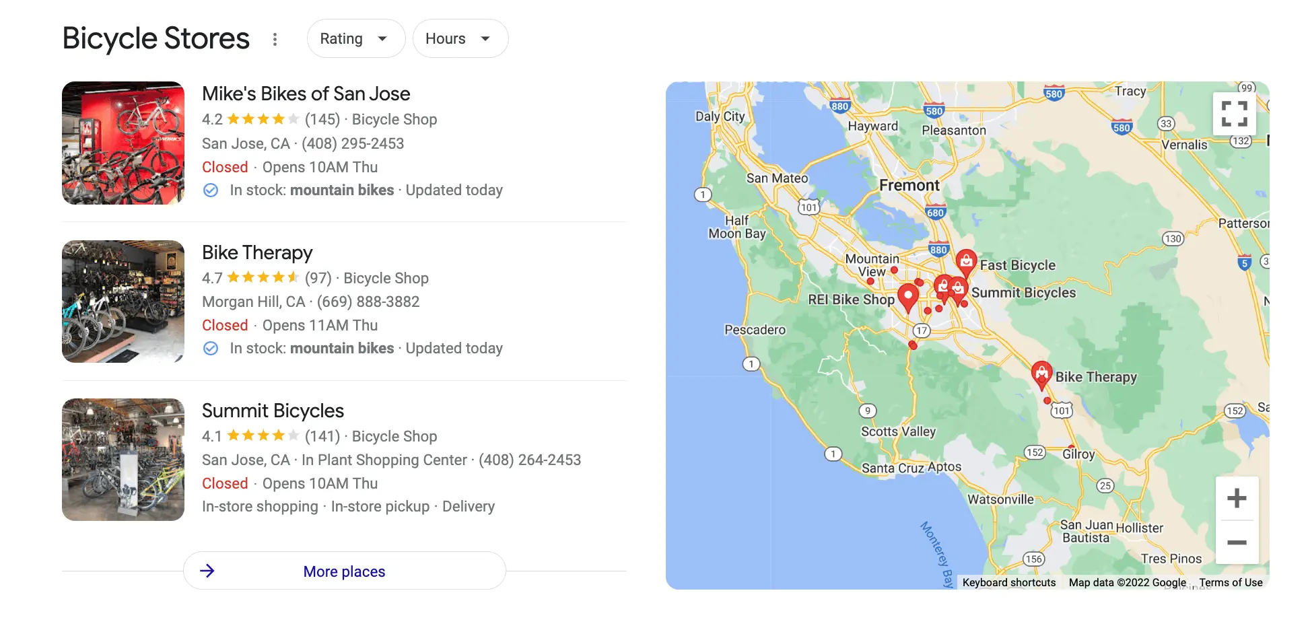Open the Bike Therapy listing title
The height and width of the screenshot is (634, 1310).
(257, 252)
